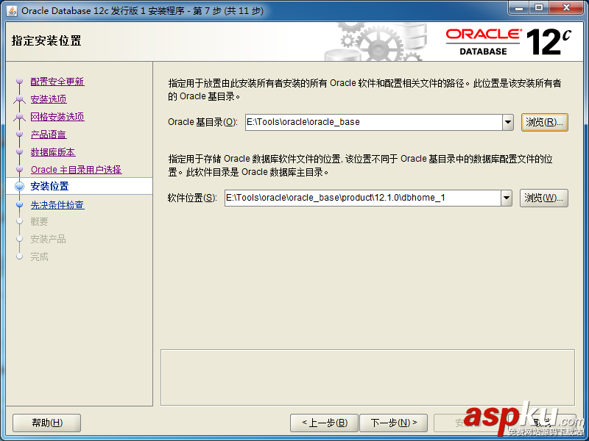Expand the 软件位置 dropdown arrow
Image resolution: width=589 pixels, height=441 pixels.
point(507,198)
